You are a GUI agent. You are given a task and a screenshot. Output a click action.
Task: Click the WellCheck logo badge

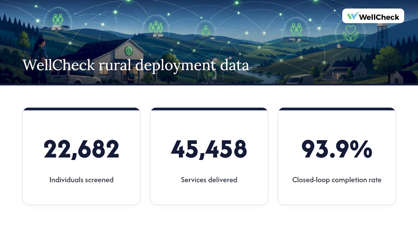(x=373, y=16)
